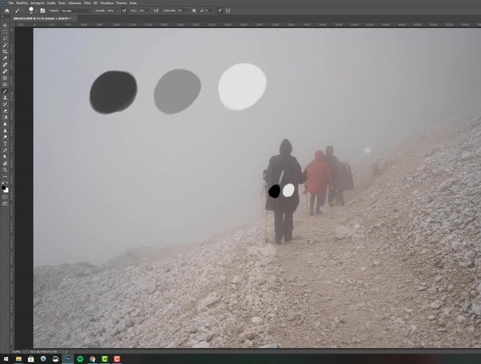Select the Crop tool
This screenshot has height=364, width=481.
point(5,52)
